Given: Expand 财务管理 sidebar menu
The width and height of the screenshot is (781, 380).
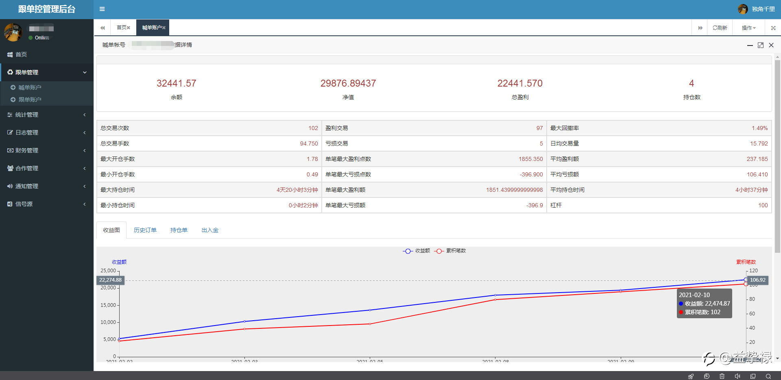Looking at the screenshot, I should pyautogui.click(x=47, y=150).
